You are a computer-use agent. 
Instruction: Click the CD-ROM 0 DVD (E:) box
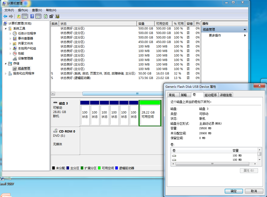65,141
